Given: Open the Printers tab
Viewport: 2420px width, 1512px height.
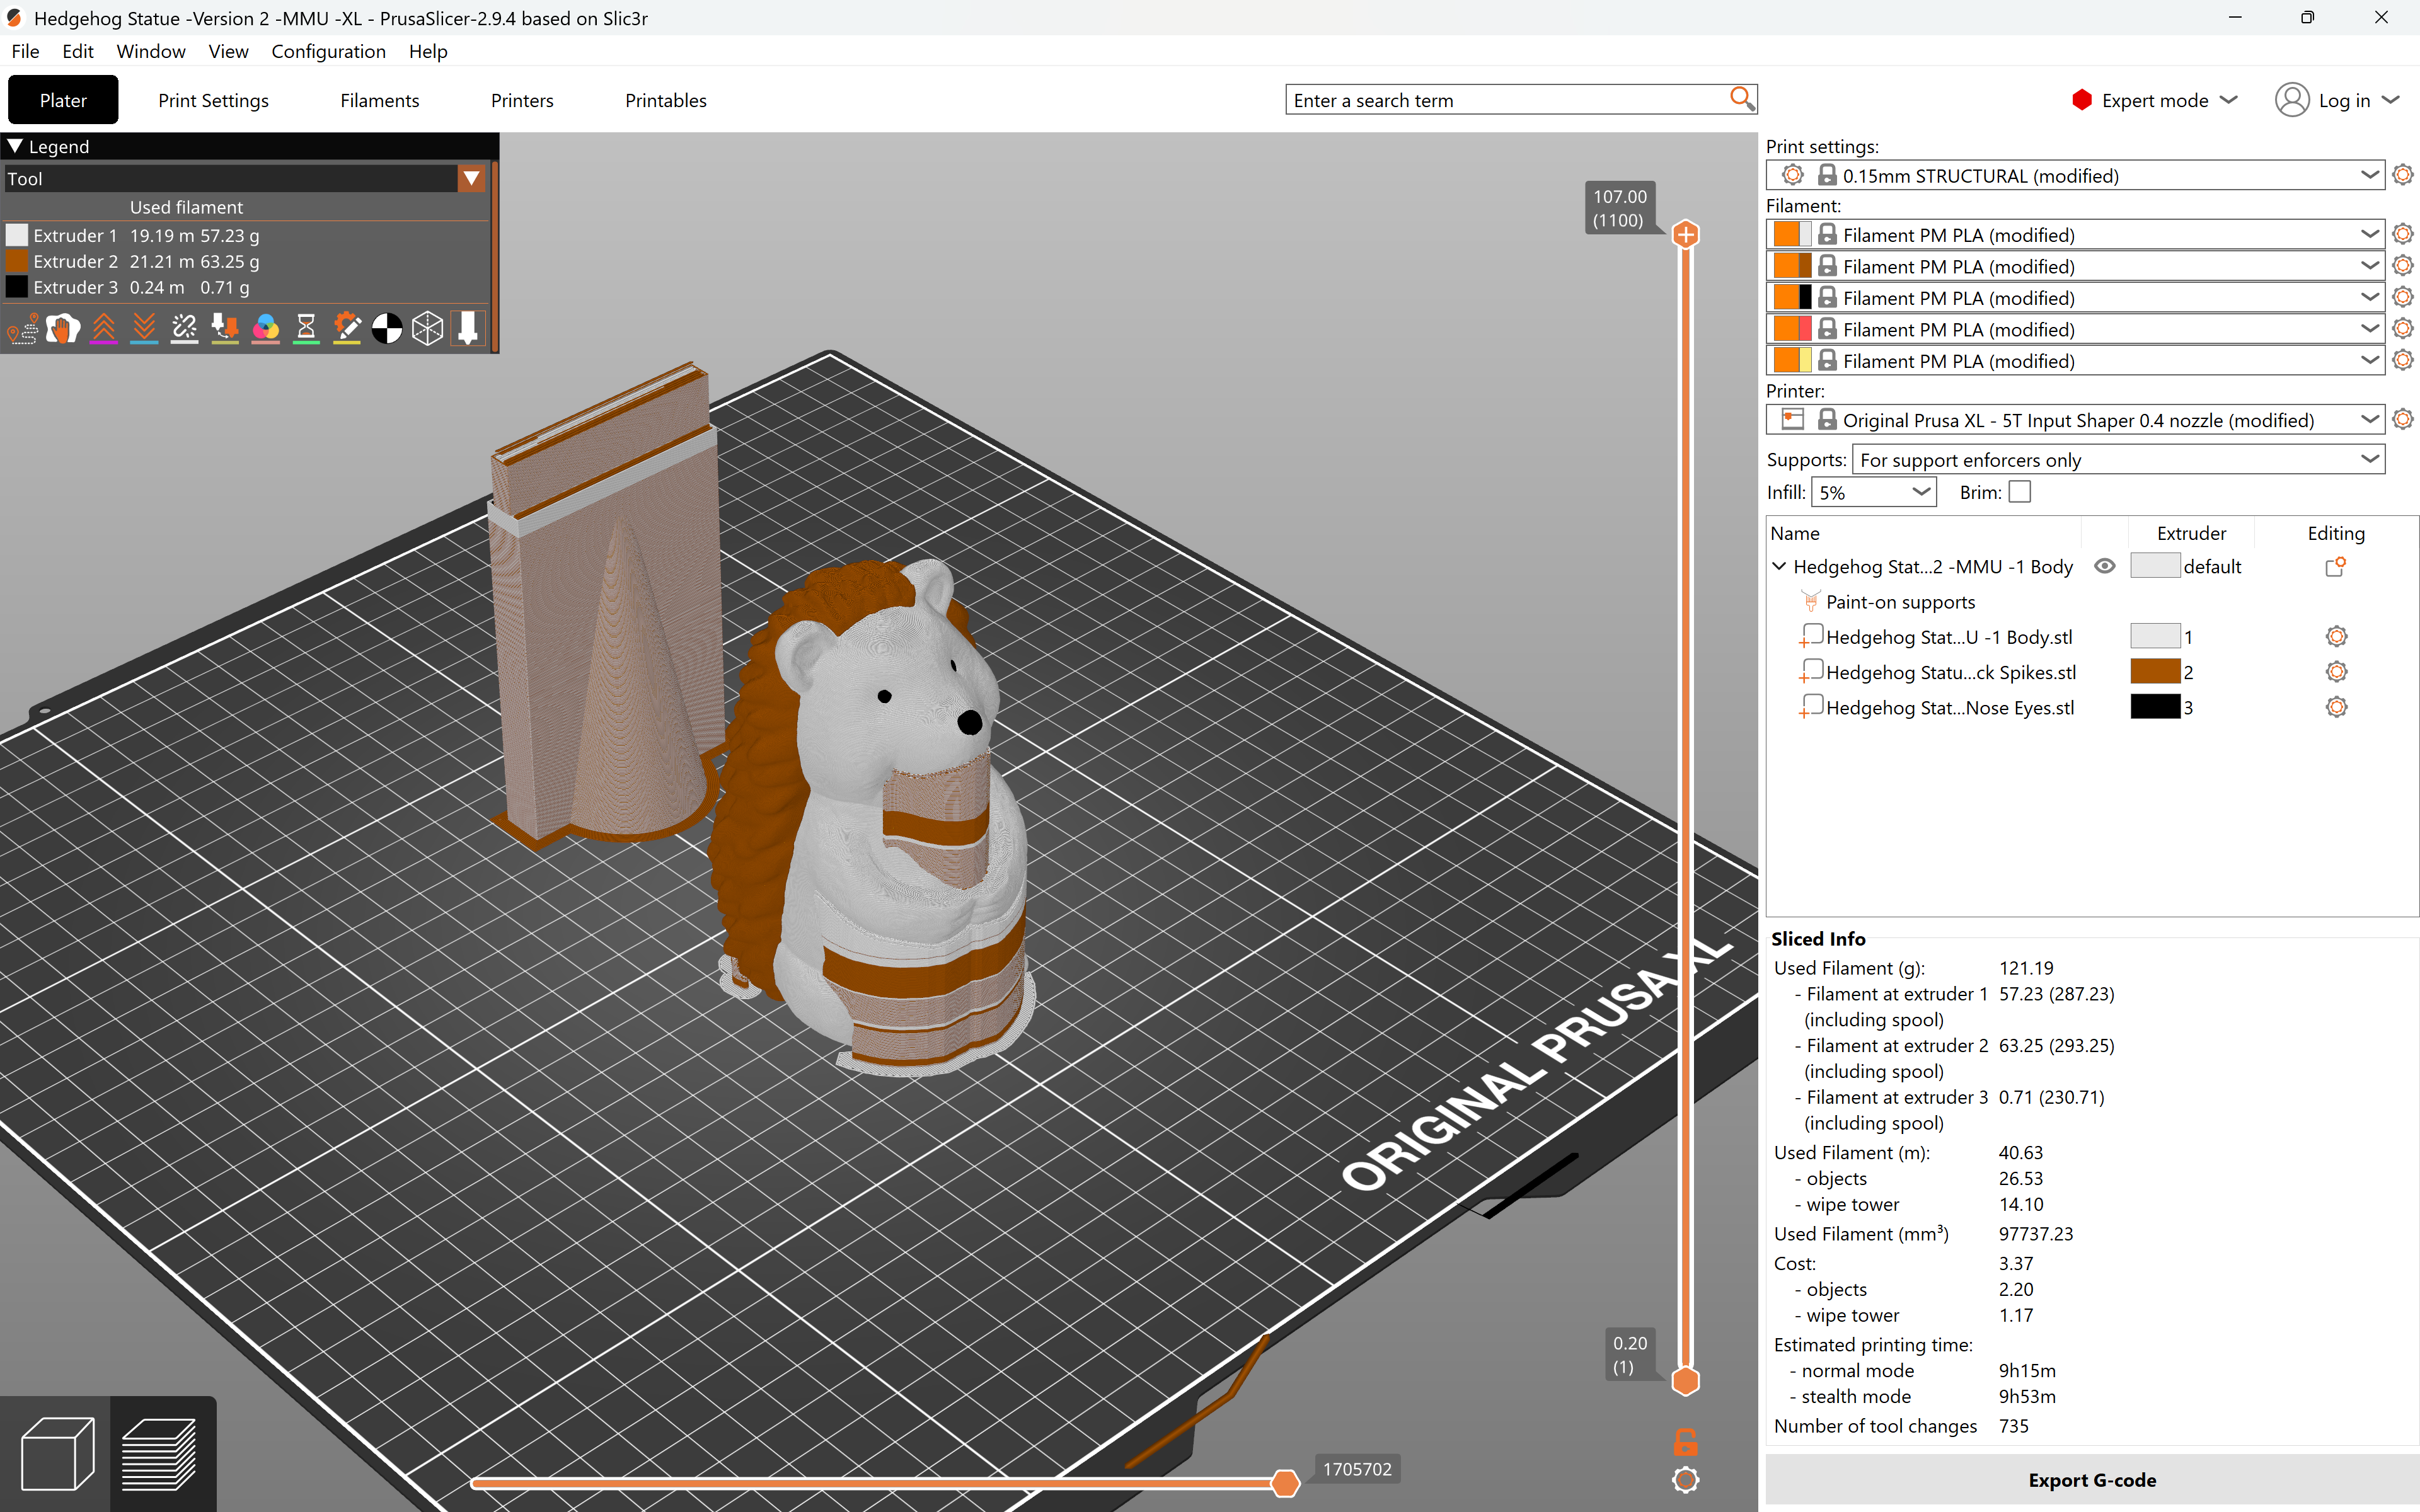Looking at the screenshot, I should [522, 100].
